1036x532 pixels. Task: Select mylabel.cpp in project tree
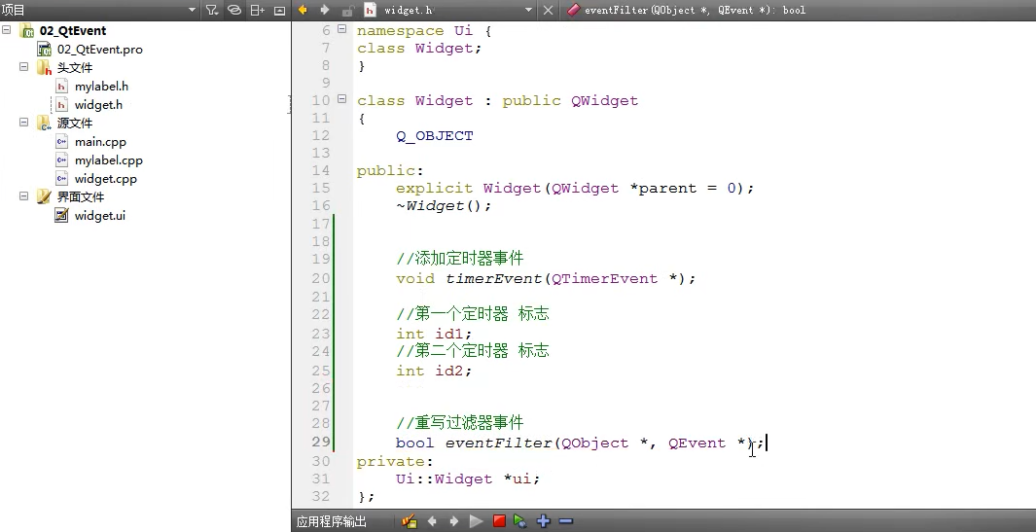108,160
